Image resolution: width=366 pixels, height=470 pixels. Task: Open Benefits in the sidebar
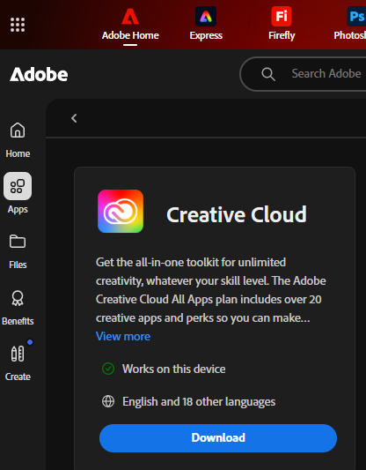coord(18,308)
